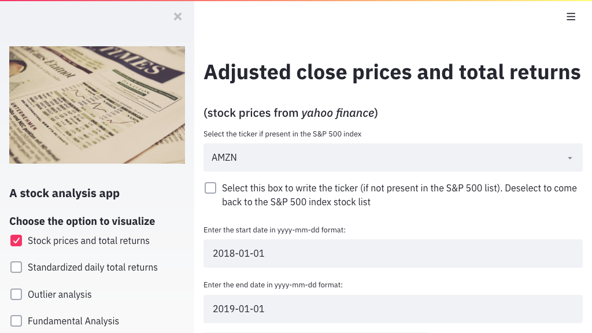Expand the AMZN ticker dropdown arrow
Viewport: 592px width, 333px height.
coord(569,158)
